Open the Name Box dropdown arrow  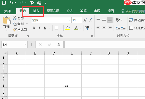pos(25,44)
